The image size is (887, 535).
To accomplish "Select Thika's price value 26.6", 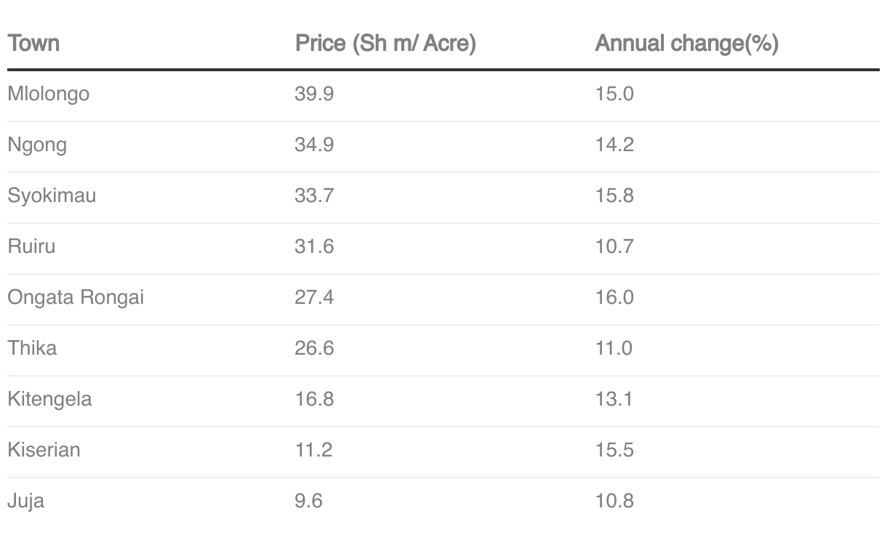I will [x=314, y=348].
